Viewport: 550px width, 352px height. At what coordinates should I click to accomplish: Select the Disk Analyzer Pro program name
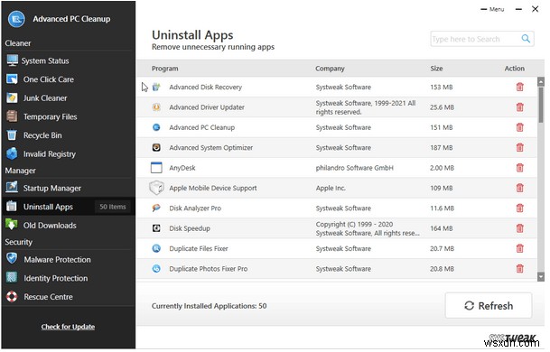point(195,208)
